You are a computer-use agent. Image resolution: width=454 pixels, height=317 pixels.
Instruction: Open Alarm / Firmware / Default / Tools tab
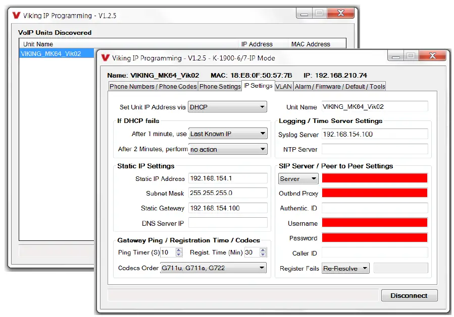click(x=340, y=86)
